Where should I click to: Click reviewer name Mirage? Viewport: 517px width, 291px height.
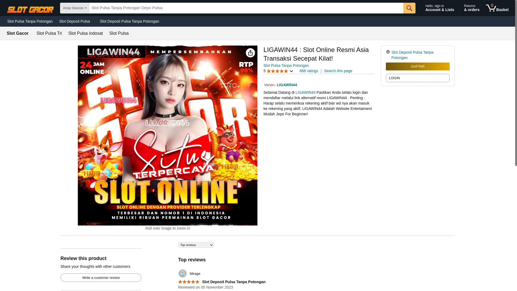[195, 274]
